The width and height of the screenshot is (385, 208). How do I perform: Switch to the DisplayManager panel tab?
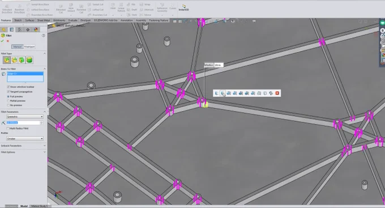(36, 29)
